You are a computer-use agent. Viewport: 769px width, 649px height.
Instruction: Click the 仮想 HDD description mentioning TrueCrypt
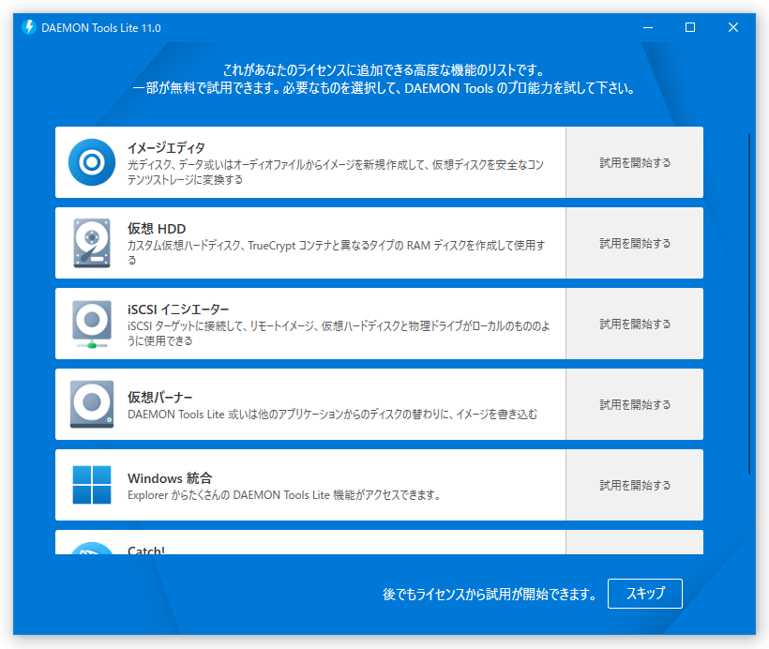click(336, 252)
